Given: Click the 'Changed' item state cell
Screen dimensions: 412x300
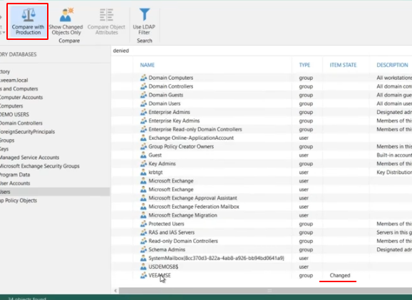Looking at the screenshot, I should pos(340,275).
